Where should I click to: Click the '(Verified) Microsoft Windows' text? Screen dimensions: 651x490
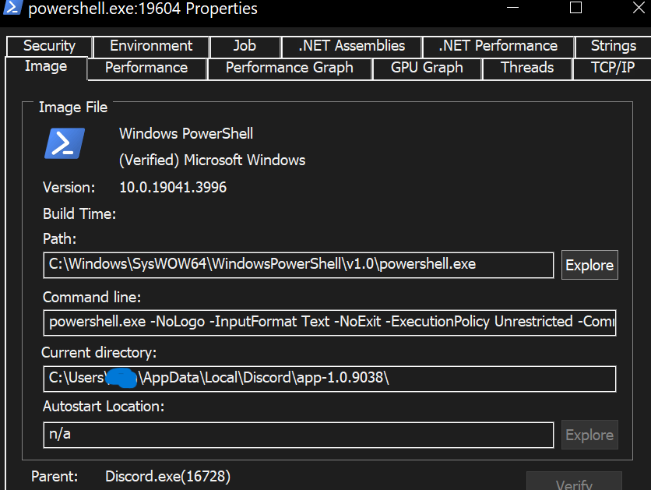(212, 160)
